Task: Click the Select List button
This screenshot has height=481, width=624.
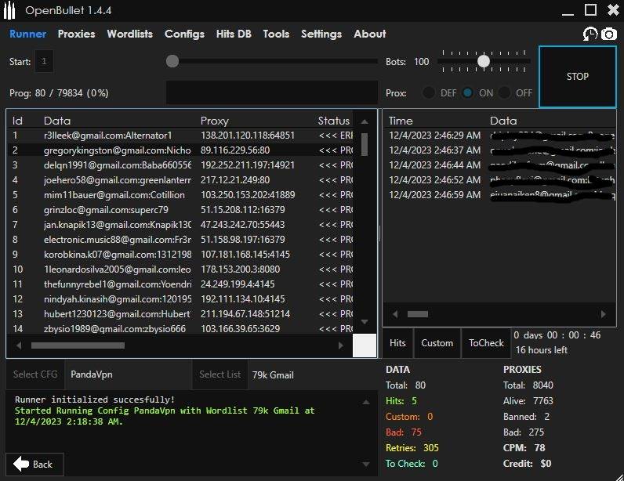Action: pos(220,374)
